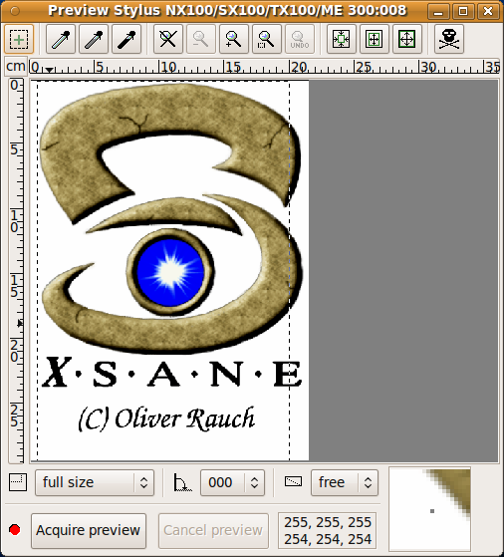The width and height of the screenshot is (504, 557).
Task: Select the black point eyedropper tool
Action: (x=126, y=39)
